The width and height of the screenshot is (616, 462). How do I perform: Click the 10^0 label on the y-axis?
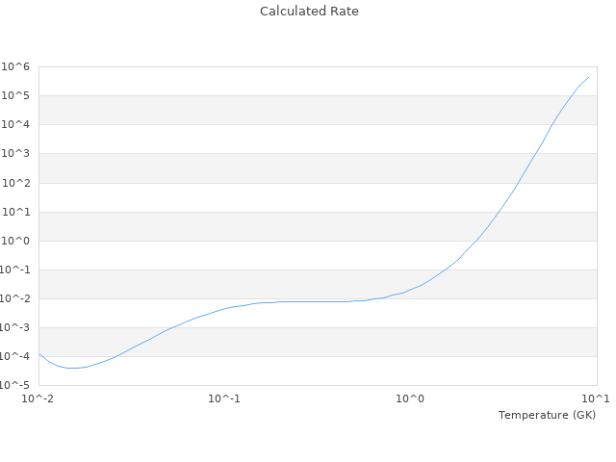pyautogui.click(x=15, y=241)
